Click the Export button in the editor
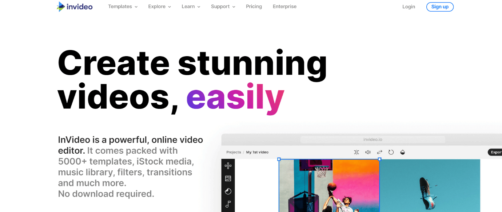Image resolution: width=502 pixels, height=212 pixels. point(495,152)
